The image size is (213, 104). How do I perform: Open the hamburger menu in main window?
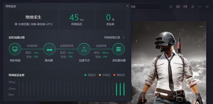tap(193, 6)
